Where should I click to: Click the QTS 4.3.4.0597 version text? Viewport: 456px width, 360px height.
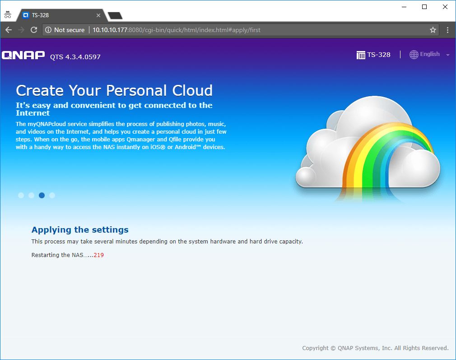pos(75,57)
